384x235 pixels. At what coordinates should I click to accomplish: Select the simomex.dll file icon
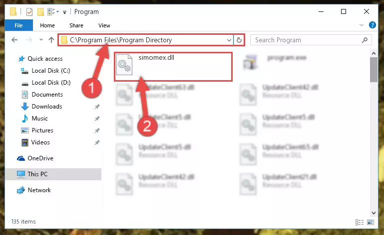click(124, 65)
